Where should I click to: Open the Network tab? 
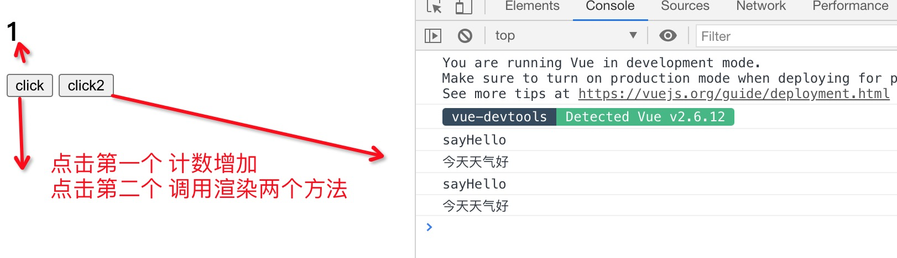click(760, 6)
